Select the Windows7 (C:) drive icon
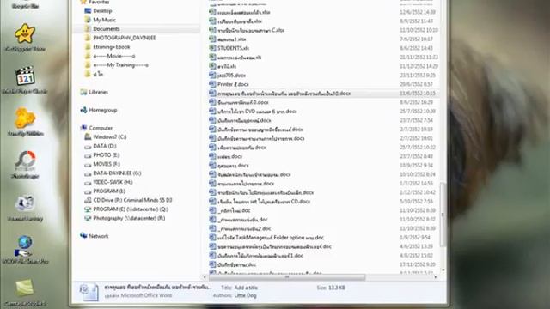Screen dimensions: 550x309 pyautogui.click(x=88, y=137)
